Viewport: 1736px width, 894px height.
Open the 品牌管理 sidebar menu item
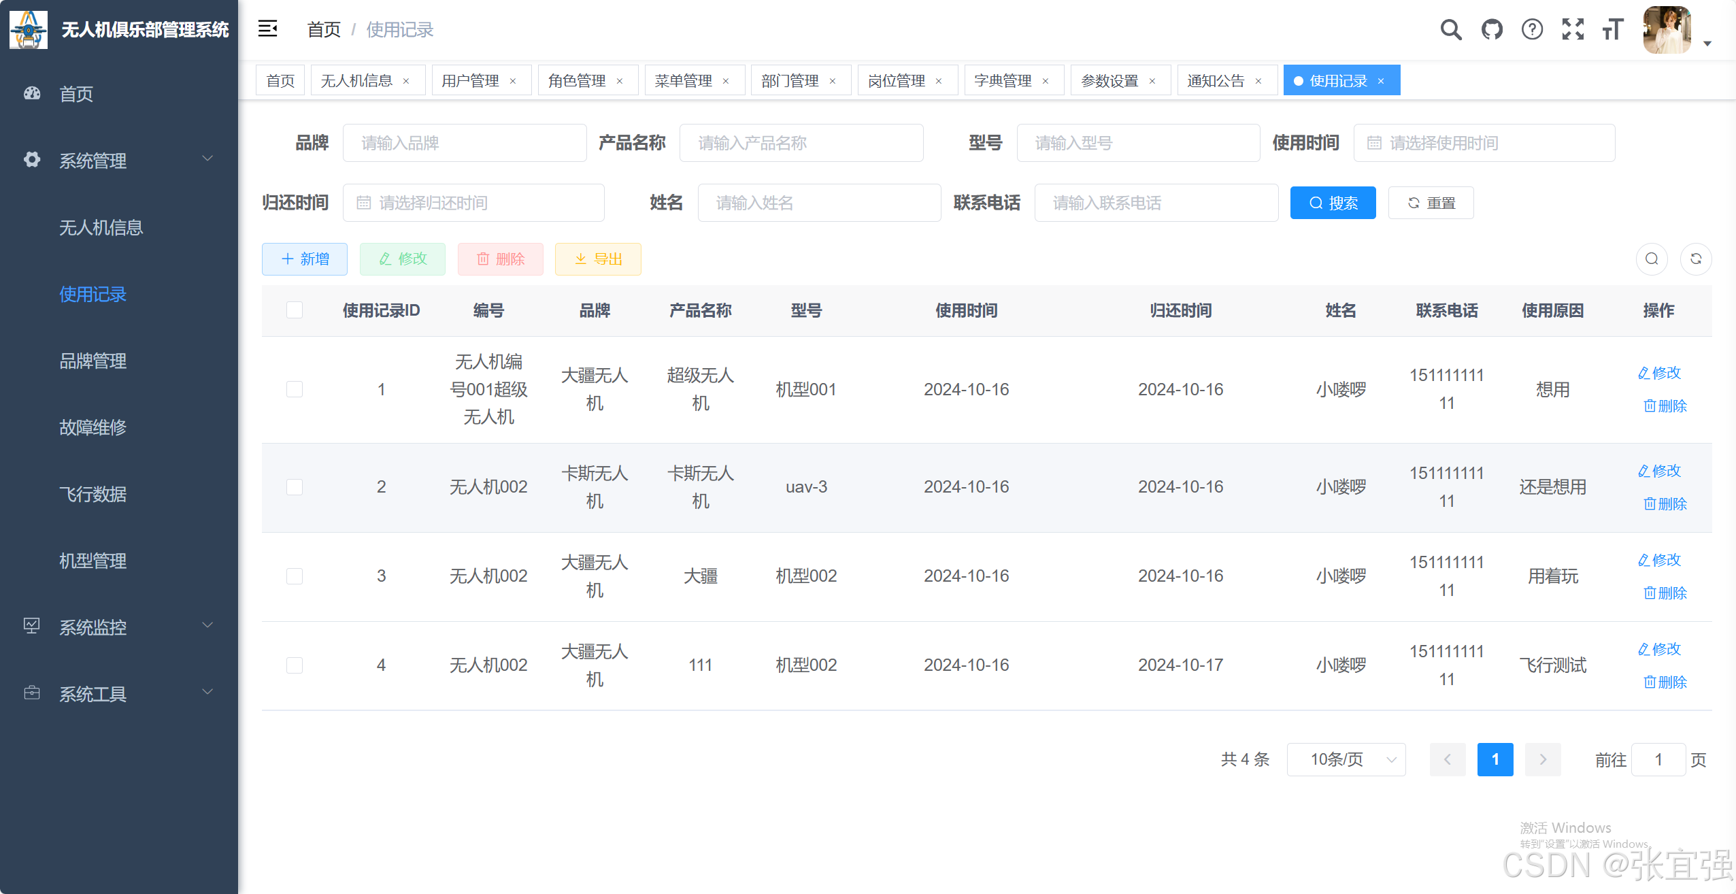(x=92, y=361)
